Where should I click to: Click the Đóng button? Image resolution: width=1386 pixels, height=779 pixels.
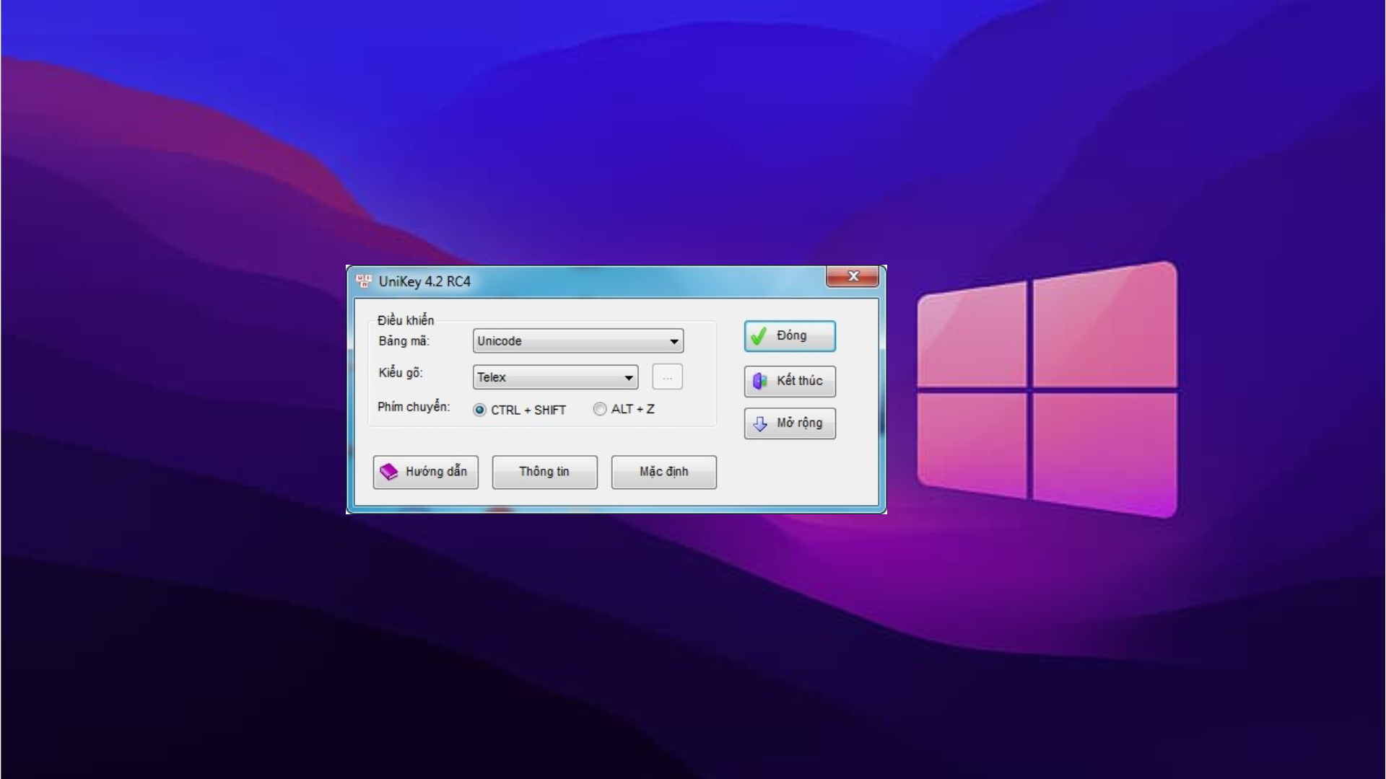790,336
